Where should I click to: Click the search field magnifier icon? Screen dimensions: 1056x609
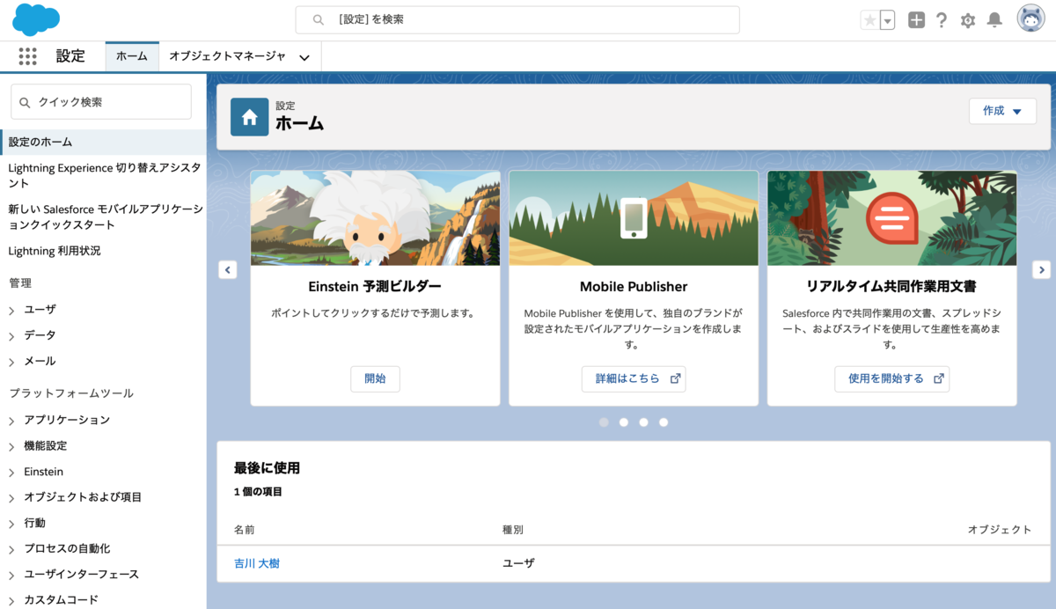coord(319,19)
